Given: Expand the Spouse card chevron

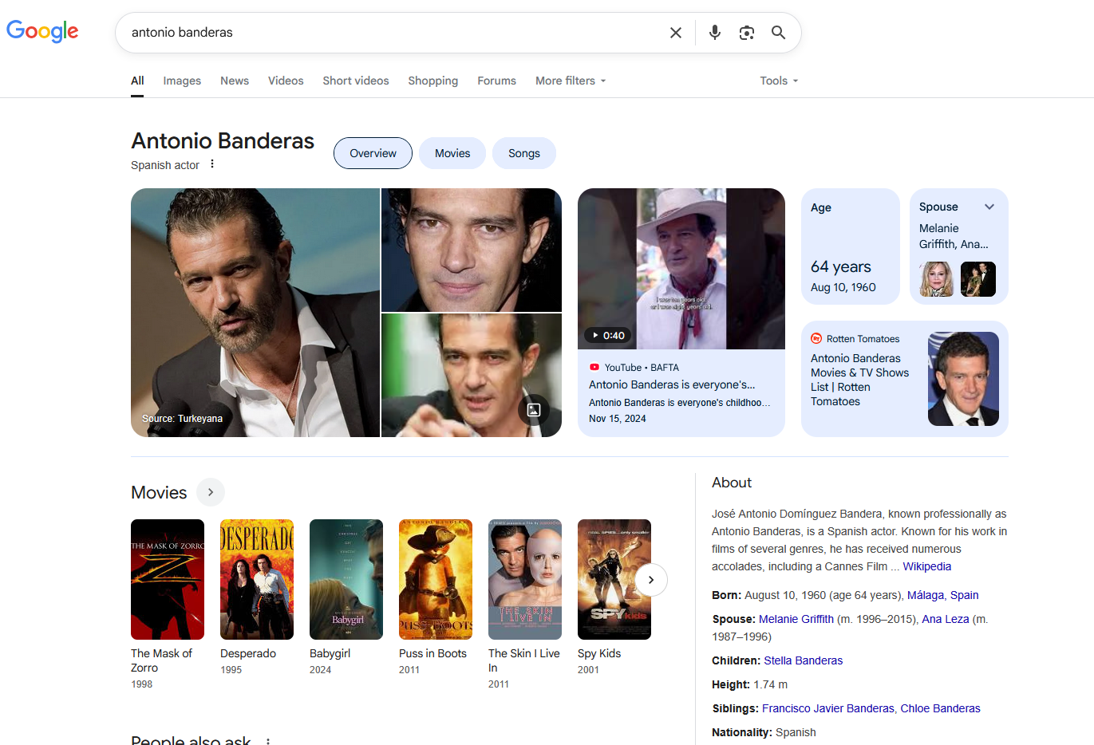Looking at the screenshot, I should click(x=989, y=207).
